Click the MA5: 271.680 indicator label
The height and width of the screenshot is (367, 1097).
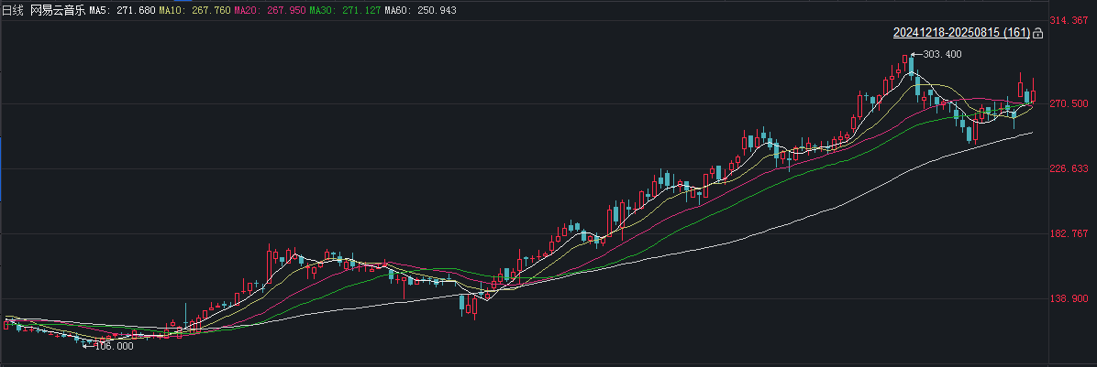(122, 10)
